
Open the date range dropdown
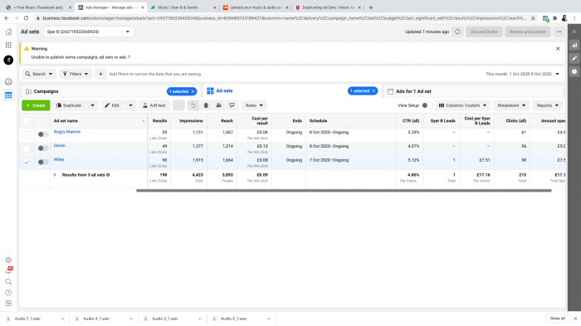pos(522,74)
